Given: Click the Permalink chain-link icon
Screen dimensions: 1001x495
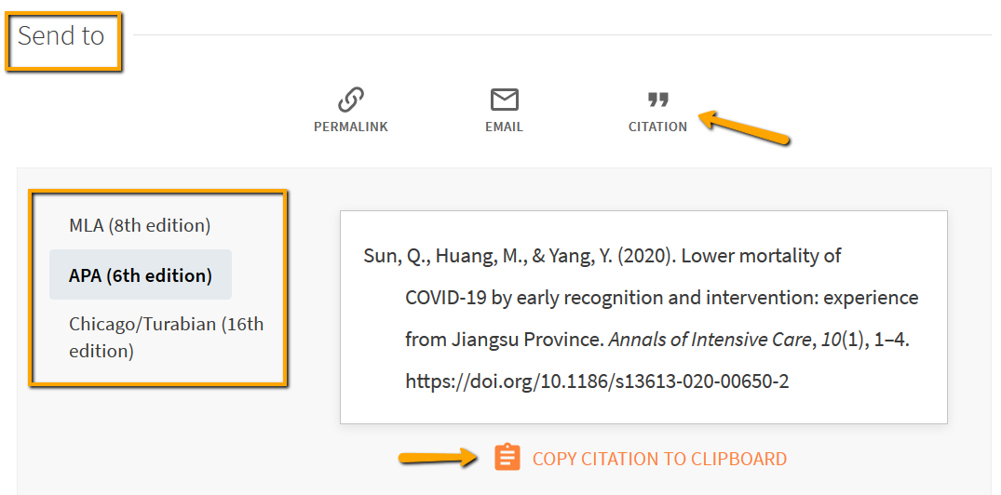Looking at the screenshot, I should point(350,99).
